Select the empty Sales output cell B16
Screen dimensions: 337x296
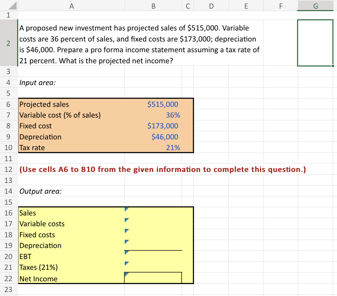coord(153,213)
